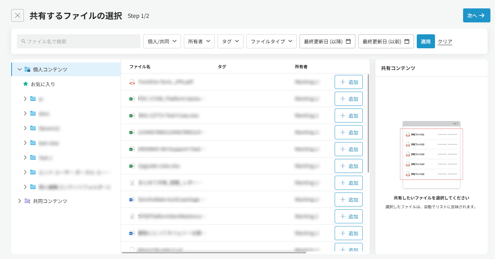Image resolution: width=495 pixels, height=259 pixels.
Task: Click the horizontal scrollbar under the file list
Action: click(x=214, y=252)
